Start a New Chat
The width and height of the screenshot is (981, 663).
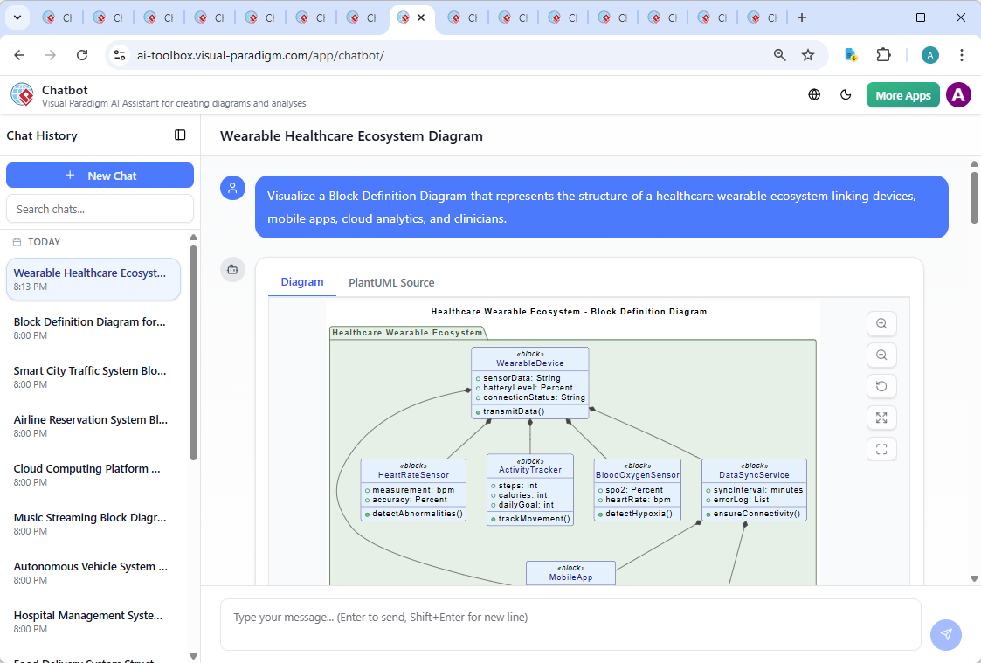pos(100,175)
